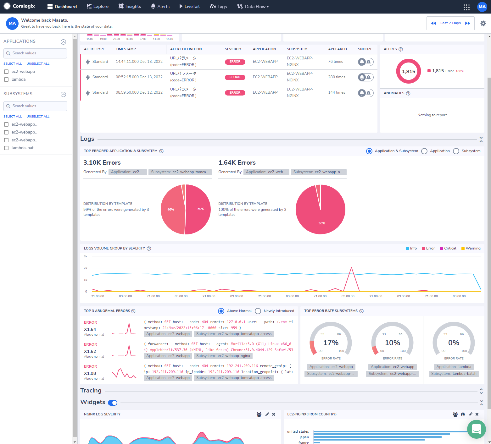Open the apps grid menu

pos(466,7)
